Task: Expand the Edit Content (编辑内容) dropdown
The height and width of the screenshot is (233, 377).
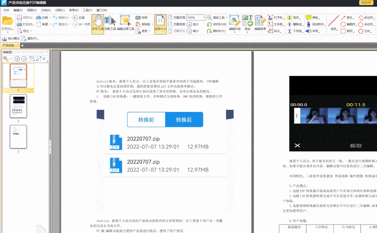Action: tap(235, 32)
